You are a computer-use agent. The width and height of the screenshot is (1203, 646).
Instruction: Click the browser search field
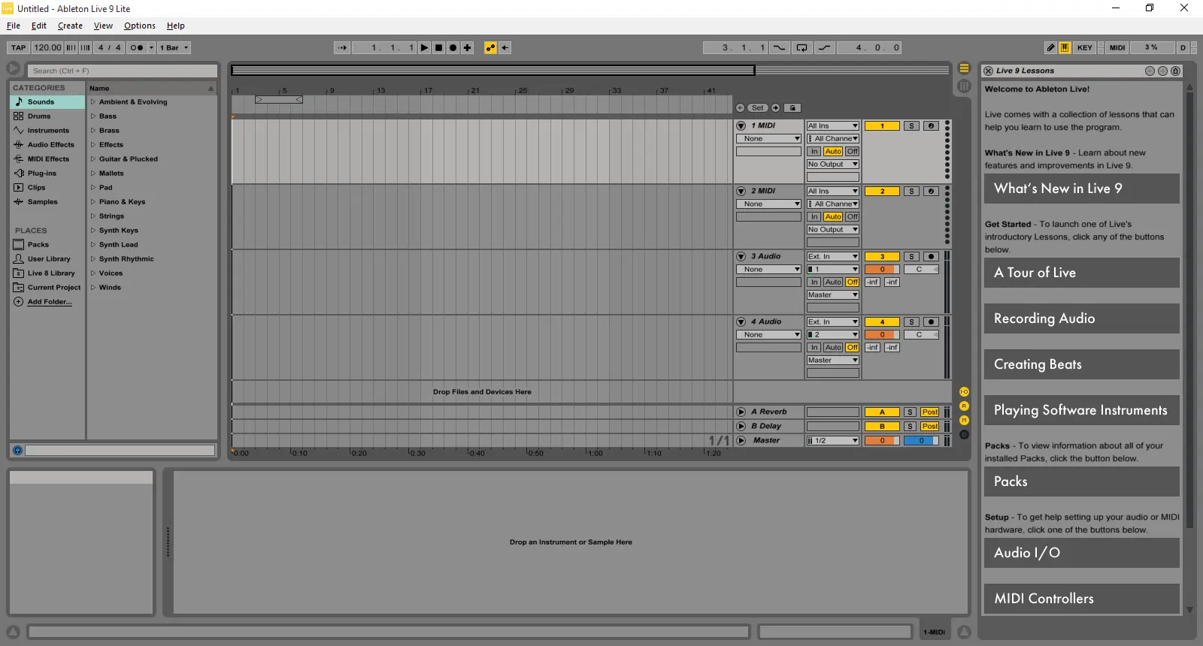123,71
